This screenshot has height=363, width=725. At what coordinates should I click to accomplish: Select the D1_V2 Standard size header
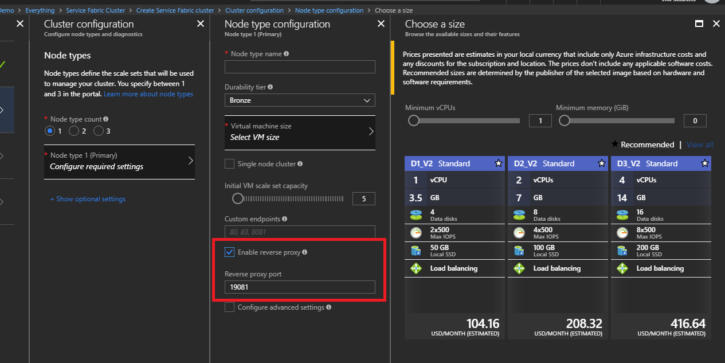[454, 163]
